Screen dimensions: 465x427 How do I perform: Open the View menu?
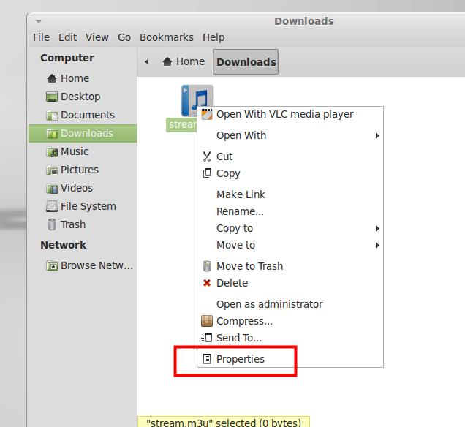pyautogui.click(x=97, y=37)
